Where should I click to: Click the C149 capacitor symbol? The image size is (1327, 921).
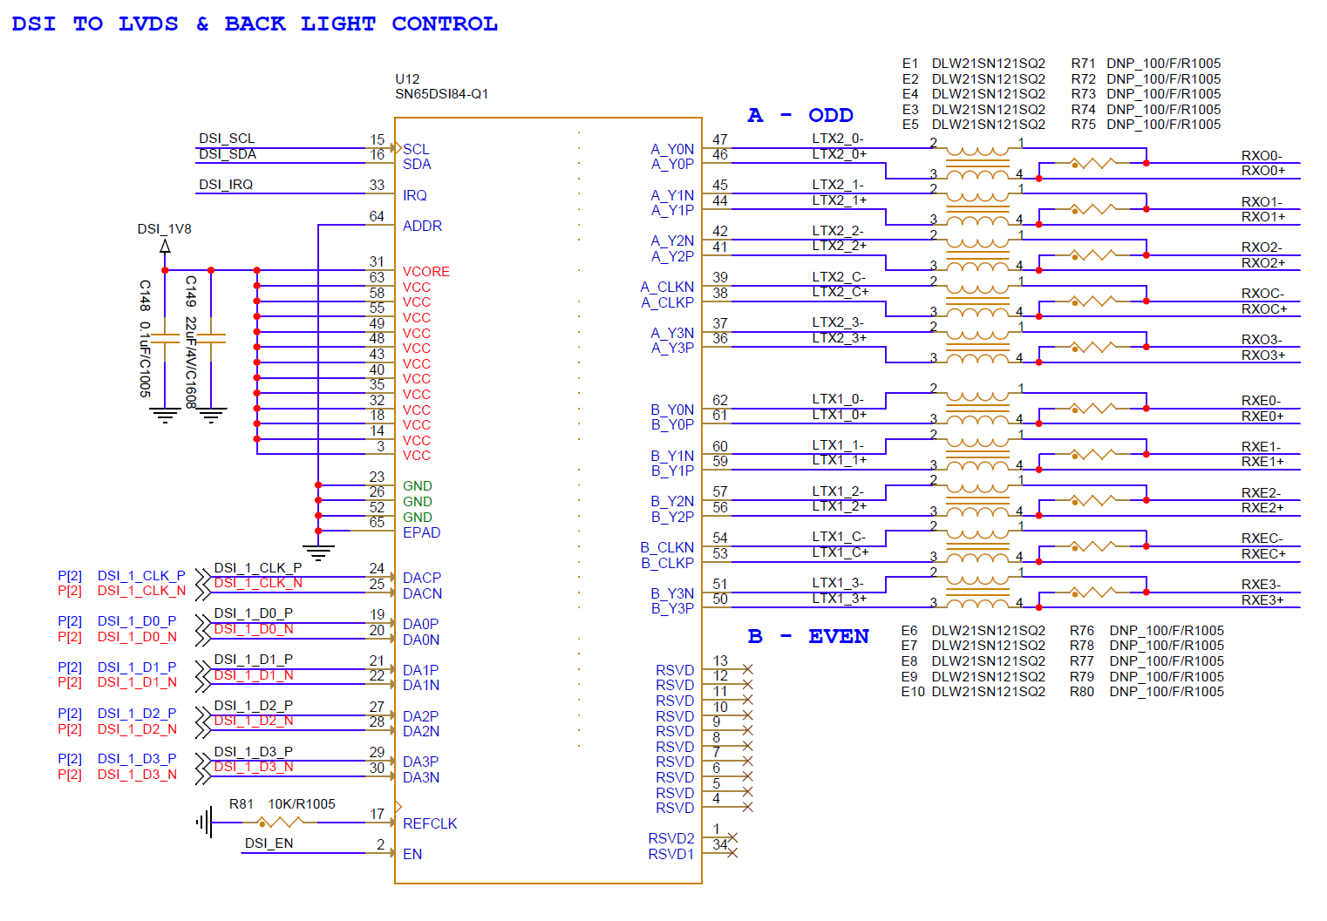[x=211, y=338]
